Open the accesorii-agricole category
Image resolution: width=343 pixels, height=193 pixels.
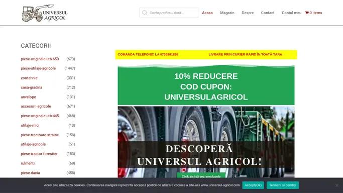click(36, 107)
